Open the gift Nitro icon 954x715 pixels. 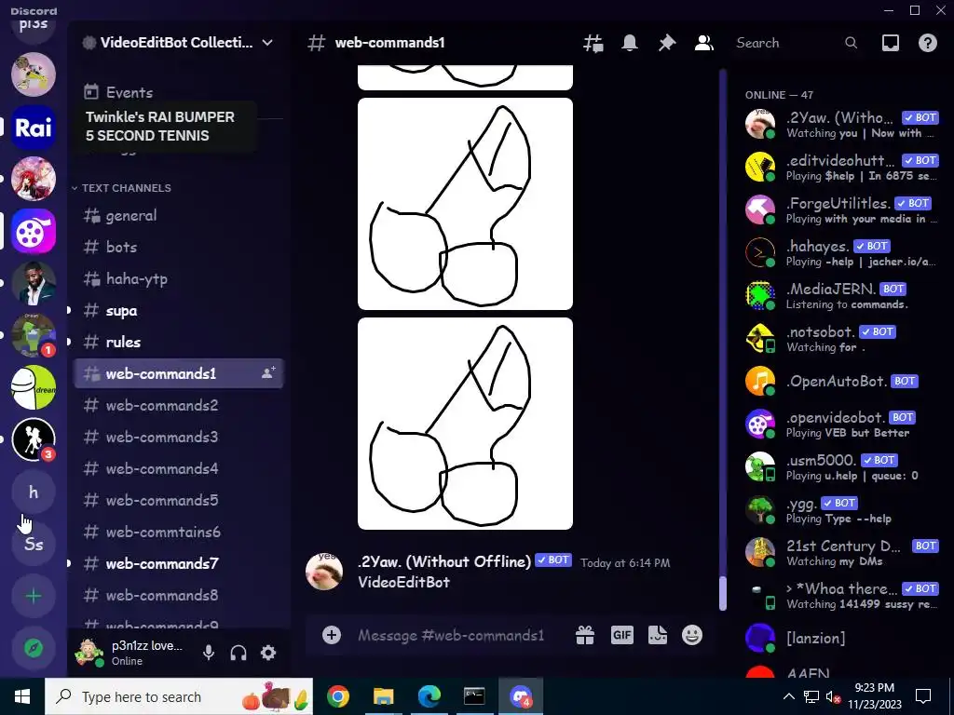585,635
